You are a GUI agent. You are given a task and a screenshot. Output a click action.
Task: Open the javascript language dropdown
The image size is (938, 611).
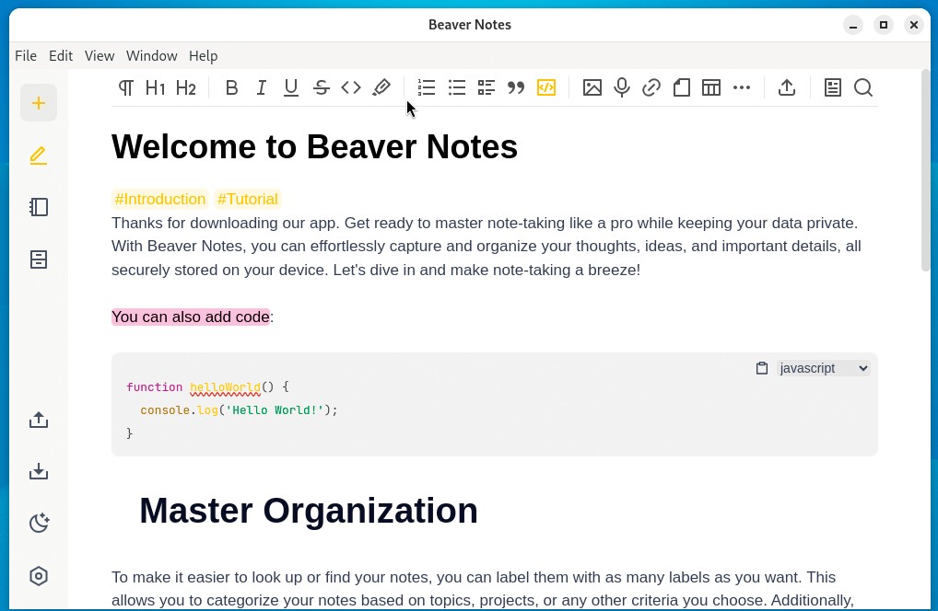point(823,368)
